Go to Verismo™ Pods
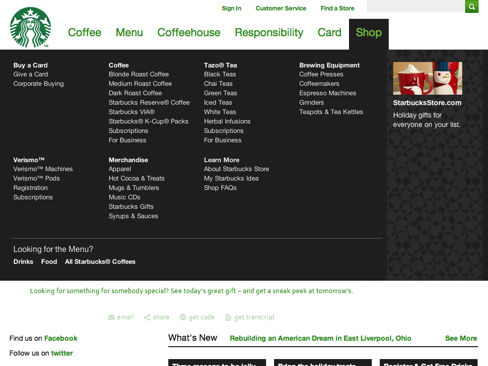The image size is (488, 366). [36, 179]
